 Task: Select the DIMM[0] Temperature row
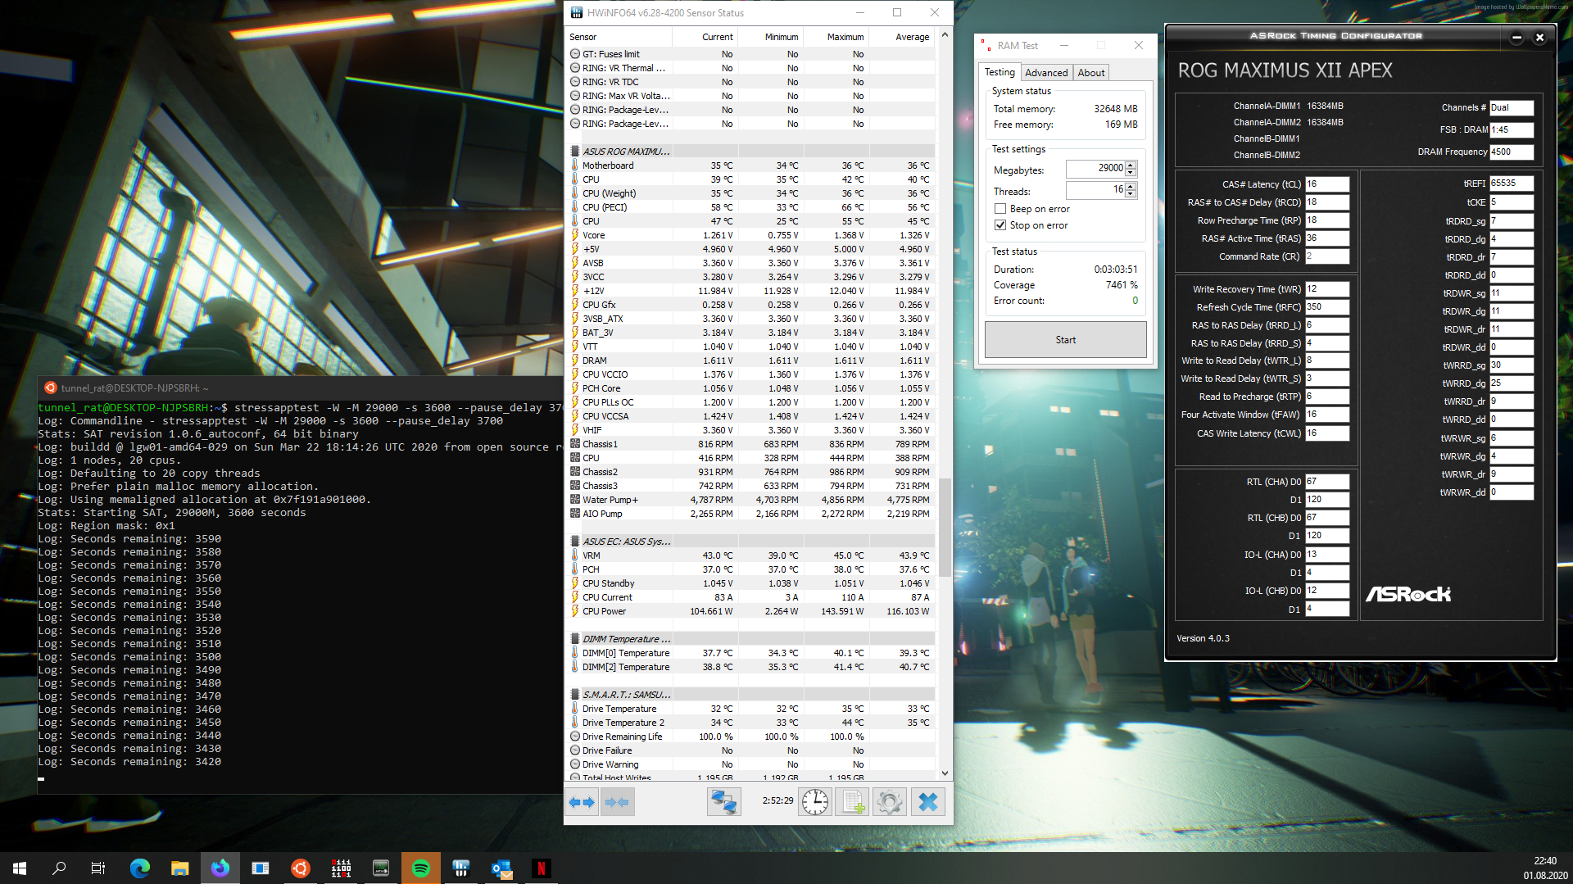751,653
